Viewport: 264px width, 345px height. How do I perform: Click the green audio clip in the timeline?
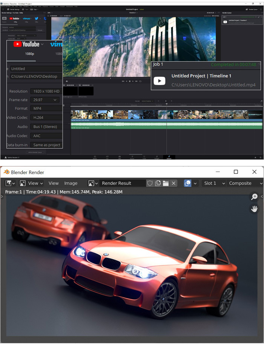tap(166, 125)
